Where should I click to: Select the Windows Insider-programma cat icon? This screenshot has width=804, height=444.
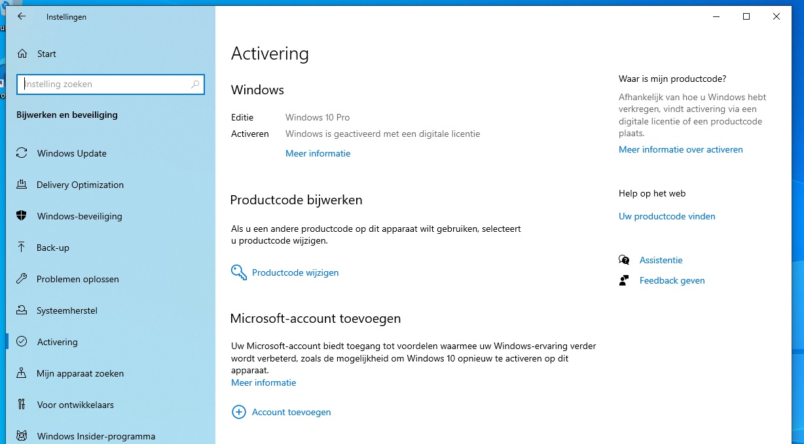click(x=22, y=436)
